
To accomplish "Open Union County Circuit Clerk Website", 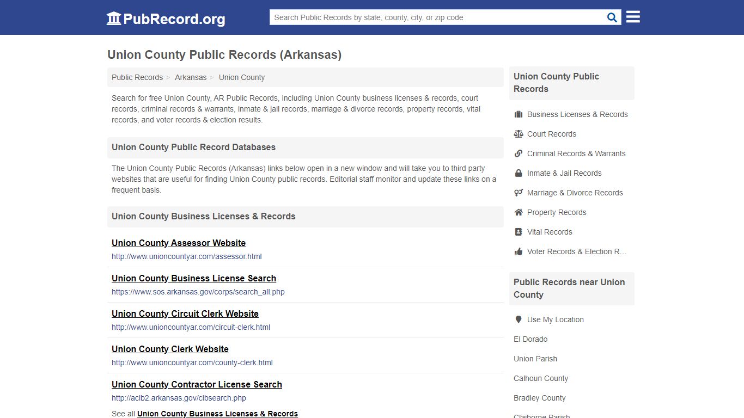I will [x=185, y=313].
